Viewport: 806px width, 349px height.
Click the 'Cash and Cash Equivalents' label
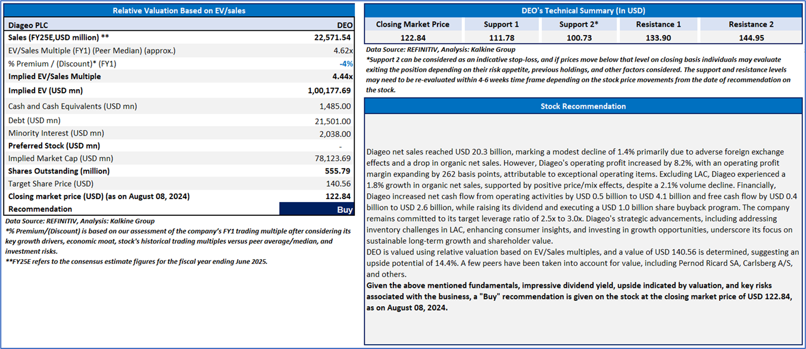[x=73, y=106]
